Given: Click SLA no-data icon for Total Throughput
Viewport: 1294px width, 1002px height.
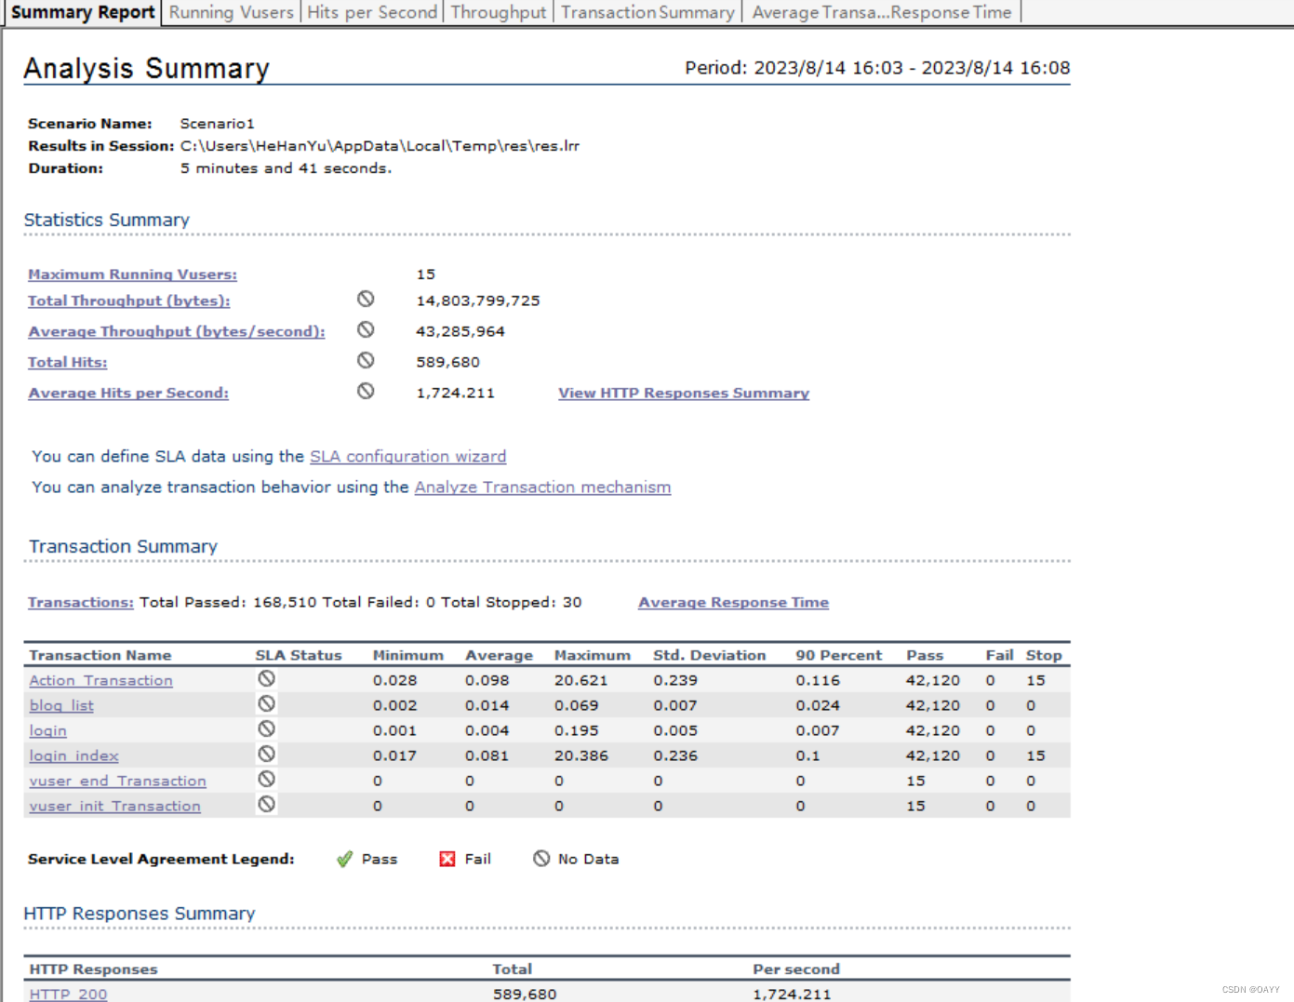Looking at the screenshot, I should (x=366, y=299).
